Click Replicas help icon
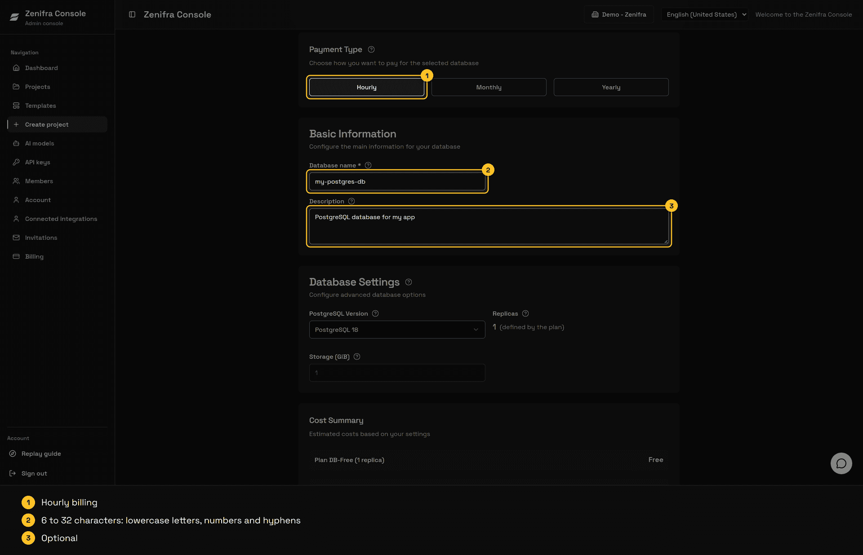Viewport: 863px width, 555px height. [525, 313]
